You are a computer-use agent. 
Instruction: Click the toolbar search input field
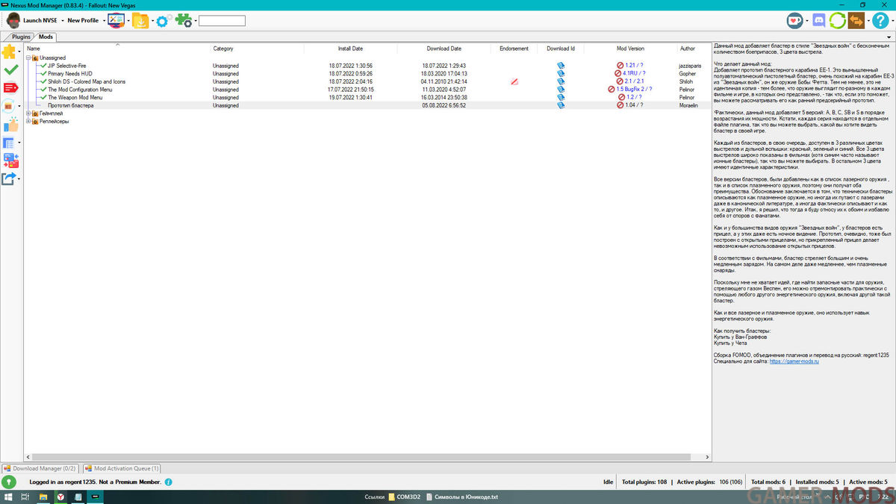point(222,21)
